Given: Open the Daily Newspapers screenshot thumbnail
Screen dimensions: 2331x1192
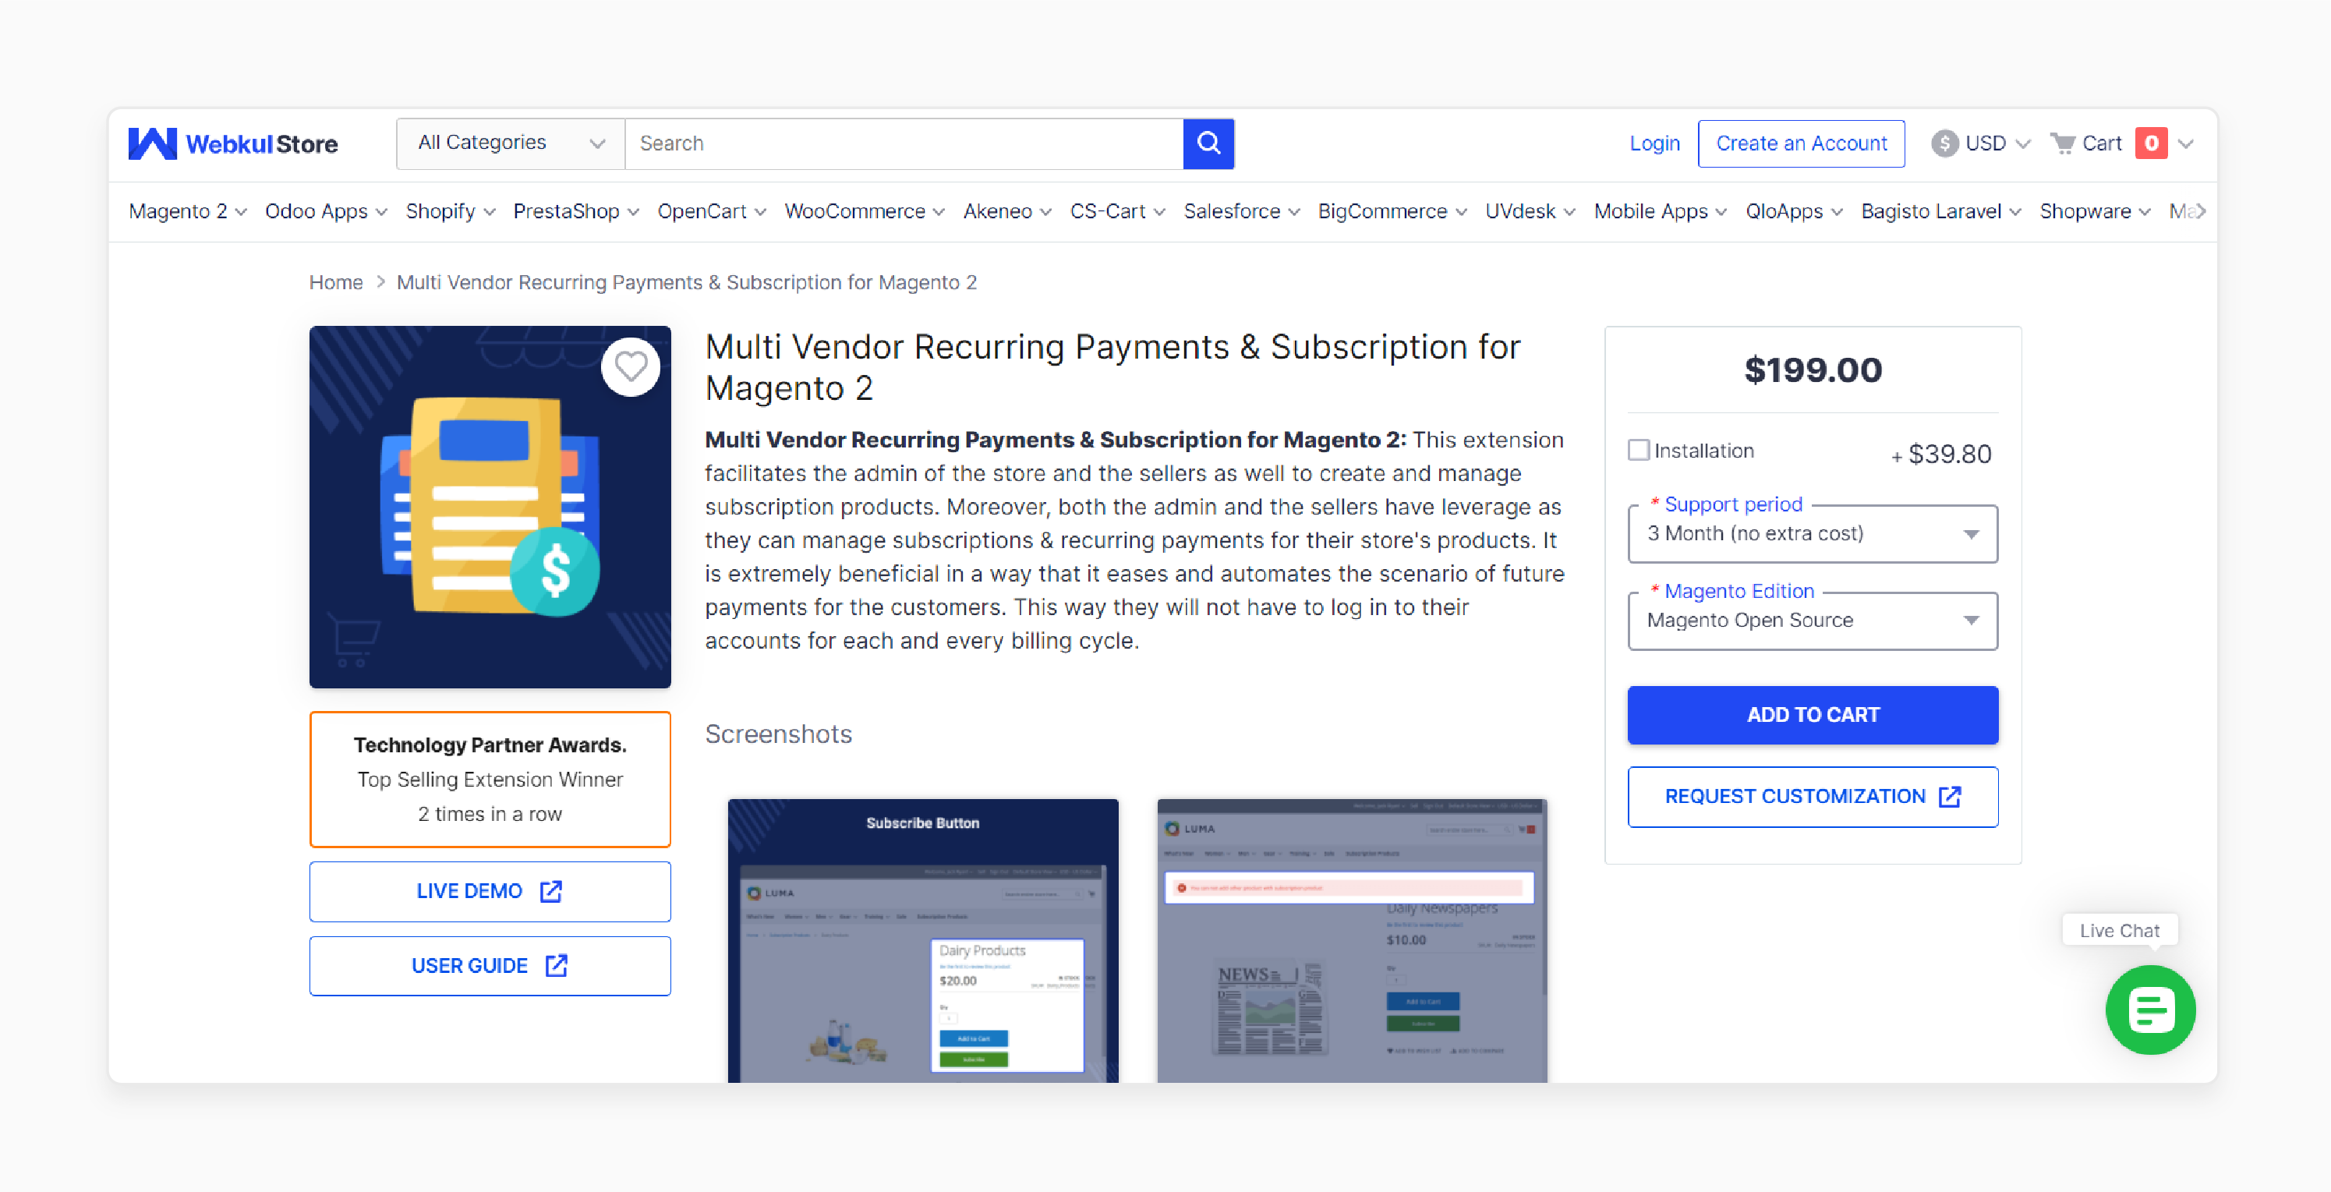Looking at the screenshot, I should (1351, 939).
